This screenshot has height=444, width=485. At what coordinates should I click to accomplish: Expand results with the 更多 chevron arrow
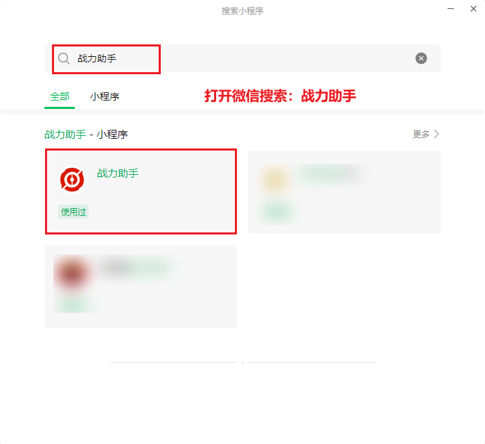(x=436, y=134)
